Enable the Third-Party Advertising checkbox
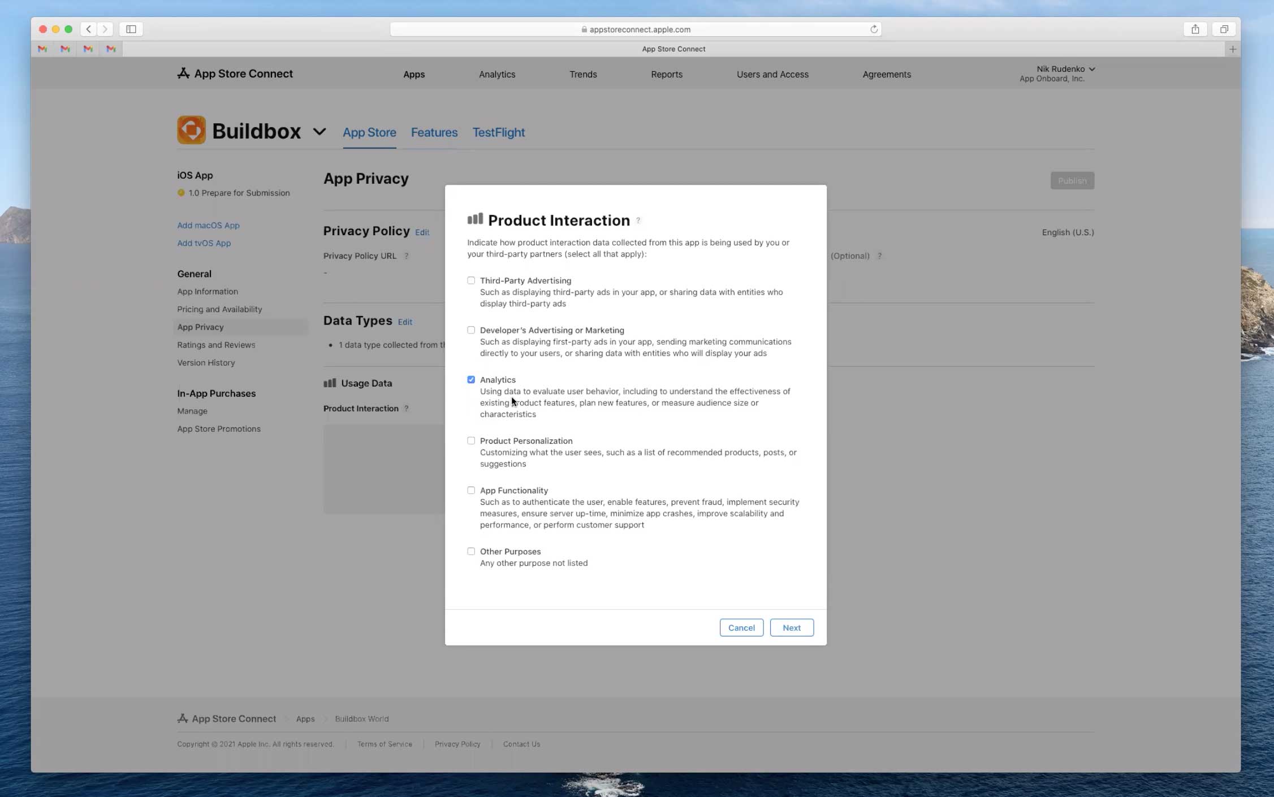This screenshot has height=797, width=1274. point(471,280)
